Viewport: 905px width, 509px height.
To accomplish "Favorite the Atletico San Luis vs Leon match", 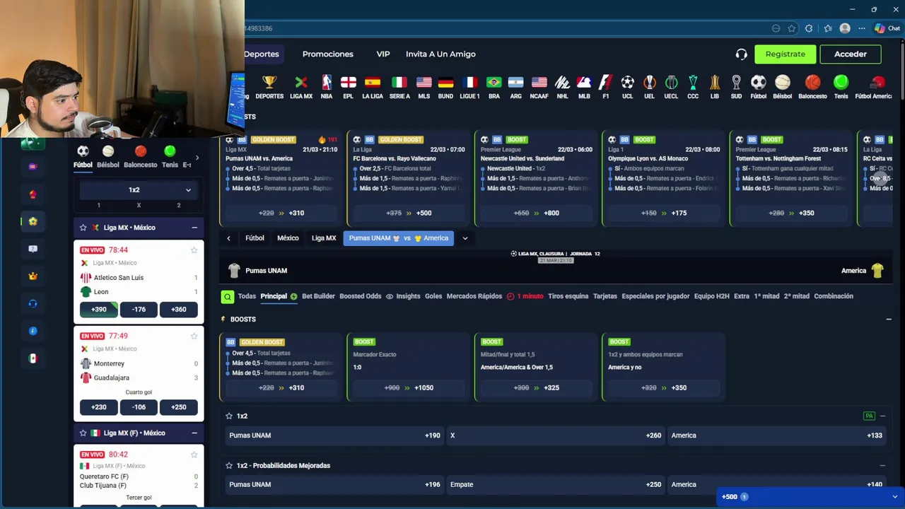I will (x=194, y=250).
